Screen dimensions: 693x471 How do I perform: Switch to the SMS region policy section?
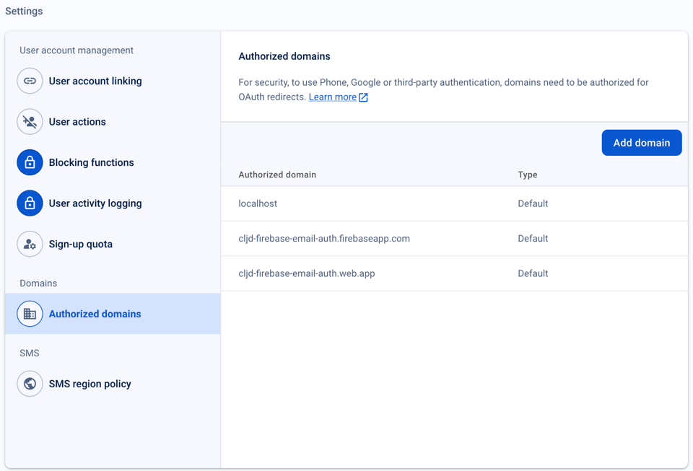click(90, 383)
